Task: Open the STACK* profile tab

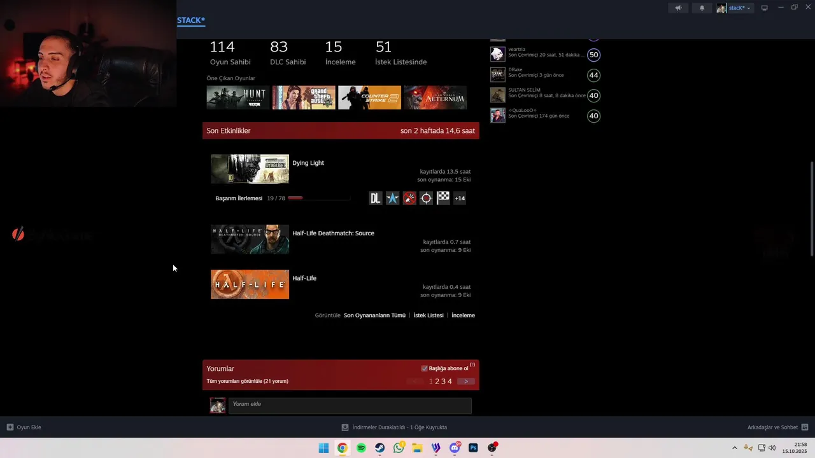Action: 191,20
